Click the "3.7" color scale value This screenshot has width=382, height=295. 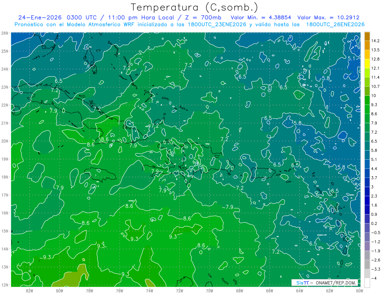(374, 178)
